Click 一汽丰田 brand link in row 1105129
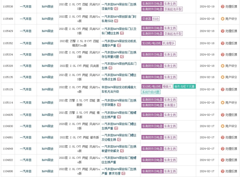Viewport: 240px width, 177px height. 26,89
